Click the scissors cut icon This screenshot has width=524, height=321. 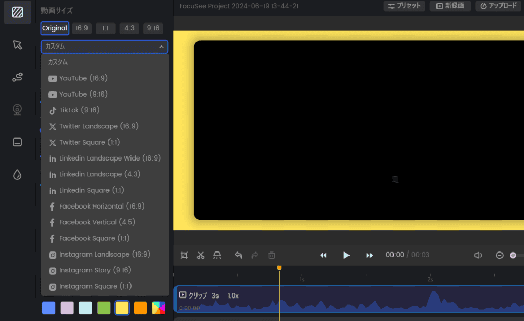click(201, 255)
